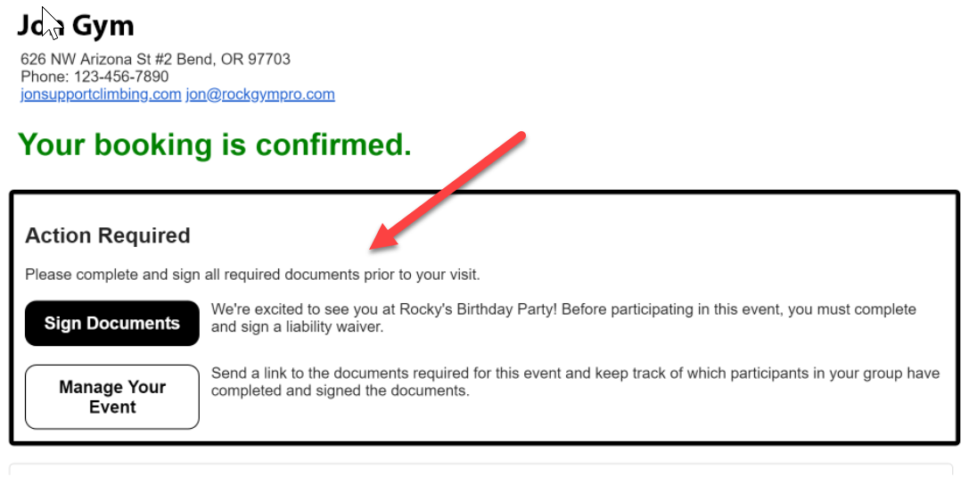The width and height of the screenshot is (977, 477).
Task: Click the red arrow annotation
Action: [x=447, y=191]
